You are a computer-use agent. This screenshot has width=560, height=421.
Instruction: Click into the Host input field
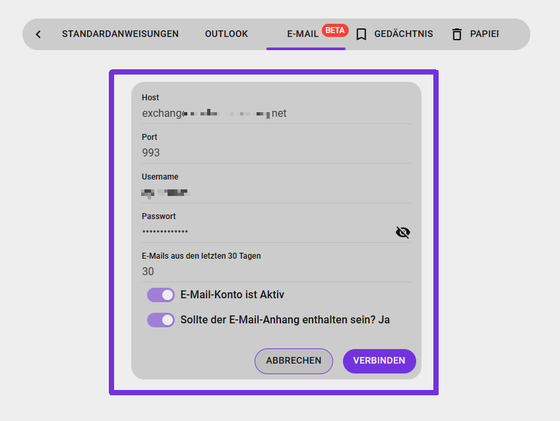tap(276, 113)
